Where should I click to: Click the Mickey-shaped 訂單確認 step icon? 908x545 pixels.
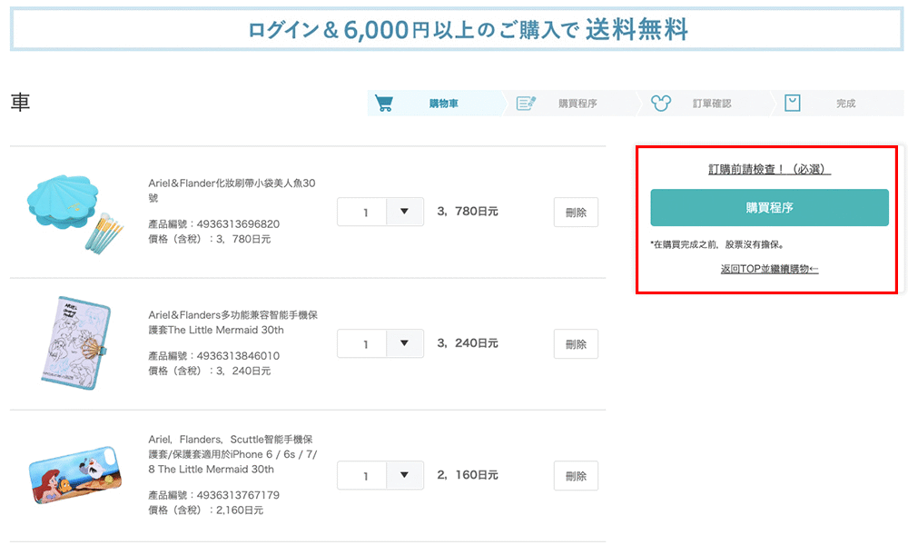pyautogui.click(x=662, y=103)
